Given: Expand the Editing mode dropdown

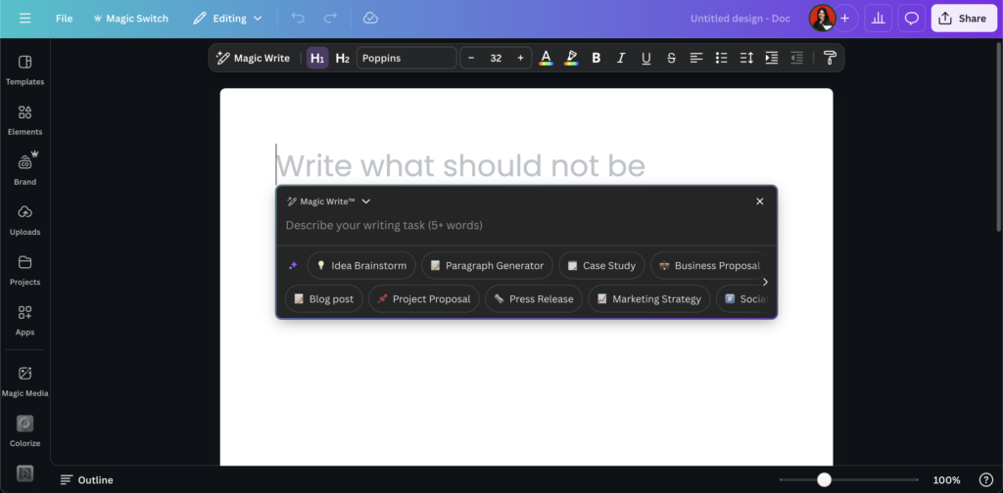Looking at the screenshot, I should pos(227,19).
